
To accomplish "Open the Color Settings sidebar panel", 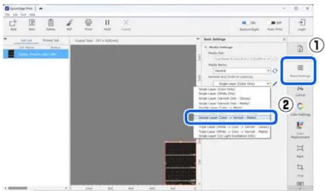I will click(x=300, y=109).
